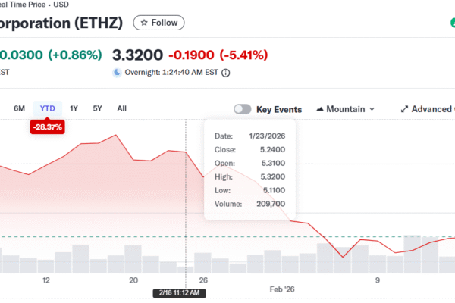The image size is (455, 303).
Task: Select the YTD range tab
Action: tap(47, 108)
